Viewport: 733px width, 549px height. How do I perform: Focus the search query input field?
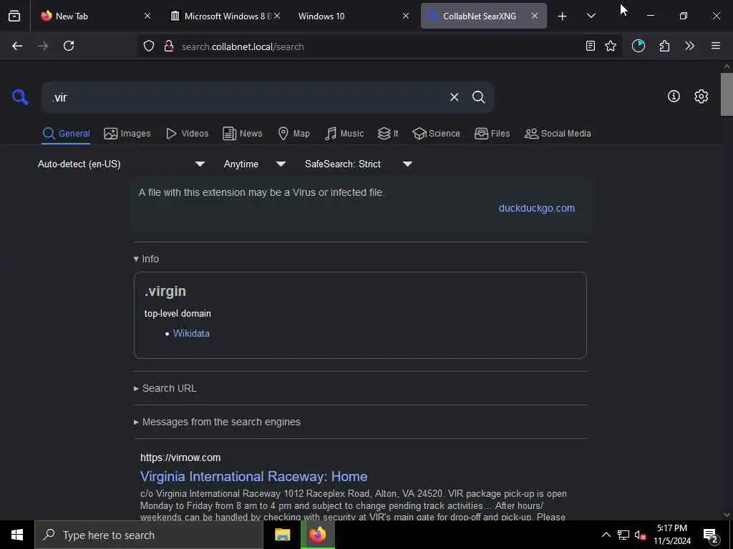(x=247, y=97)
